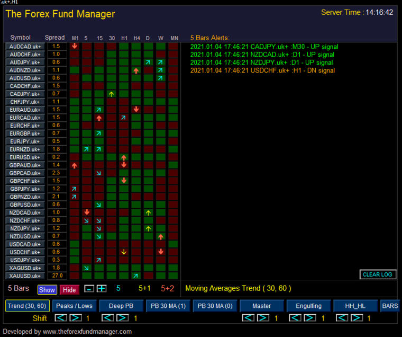
Task: Collapse the panel with the minus button
Action: [89, 289]
